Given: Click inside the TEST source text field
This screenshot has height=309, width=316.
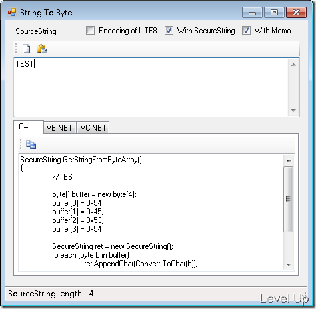Looking at the screenshot, I should pos(151,87).
